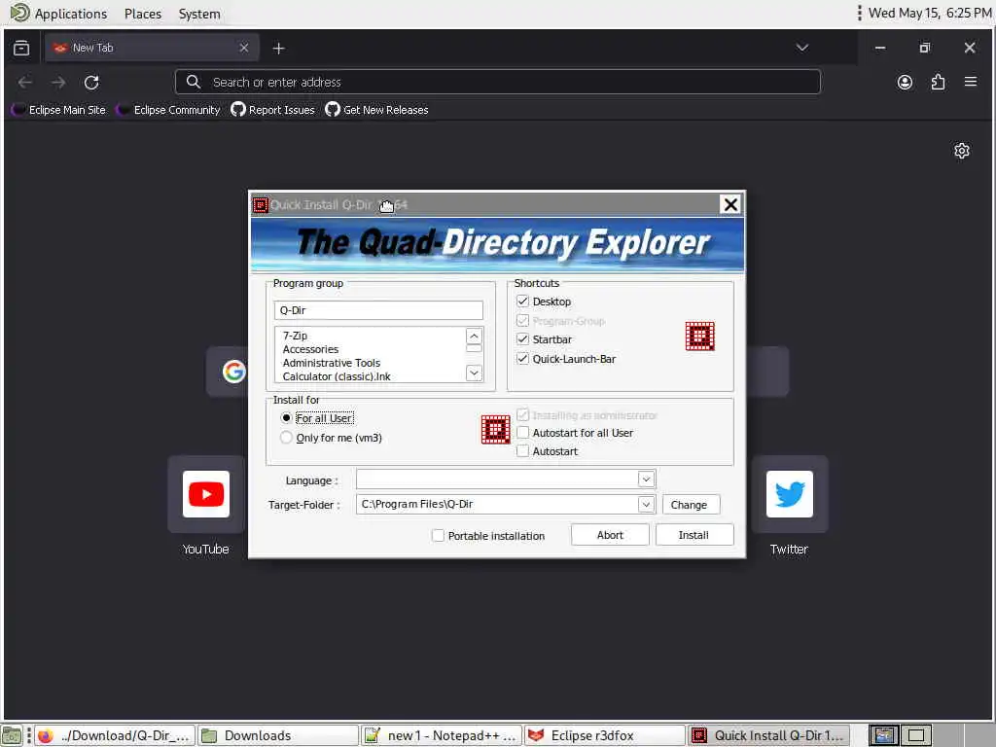
Task: Click the Abort button
Action: pyautogui.click(x=610, y=535)
